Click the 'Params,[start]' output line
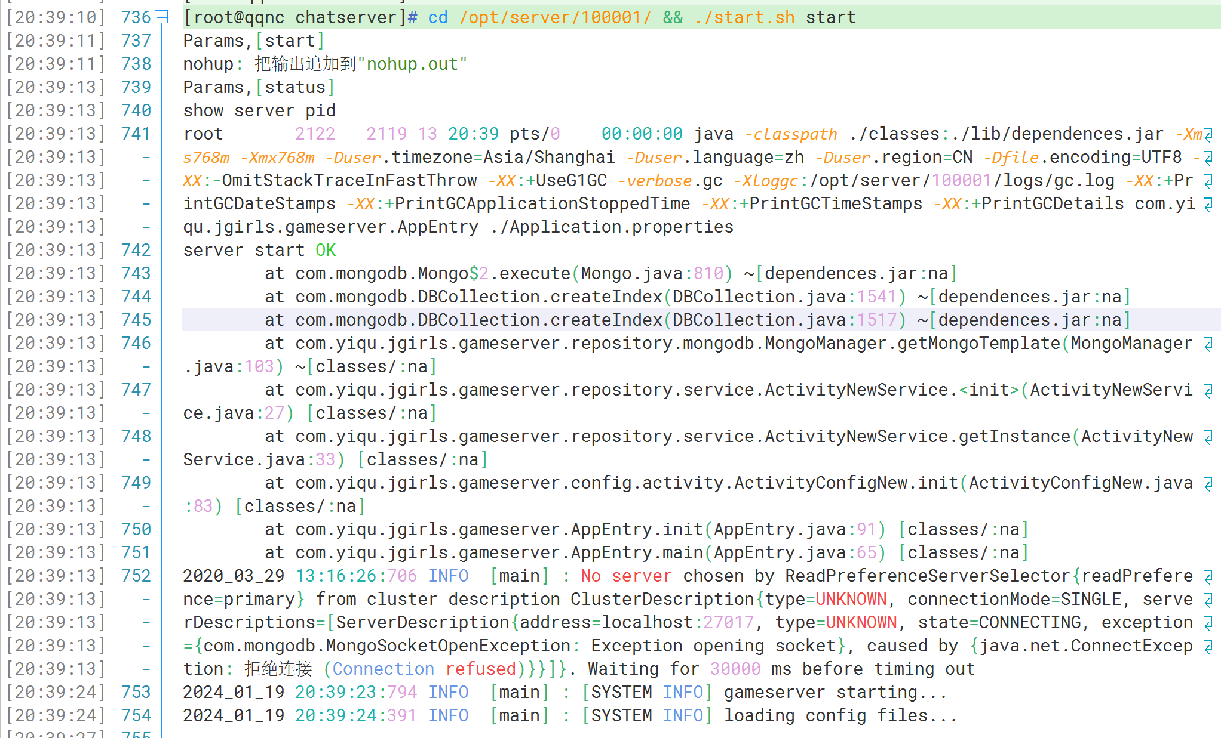Screen dimensions: 1221x738 tap(254, 41)
